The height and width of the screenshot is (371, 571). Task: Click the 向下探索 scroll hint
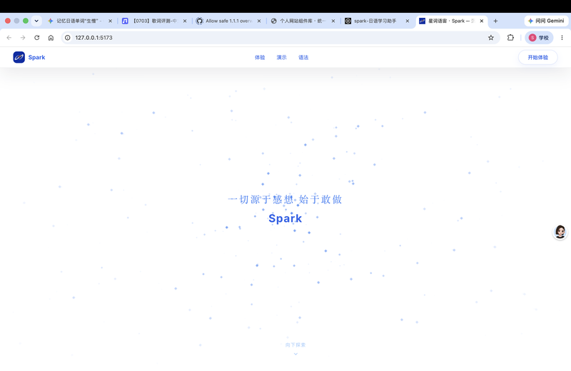(x=295, y=345)
